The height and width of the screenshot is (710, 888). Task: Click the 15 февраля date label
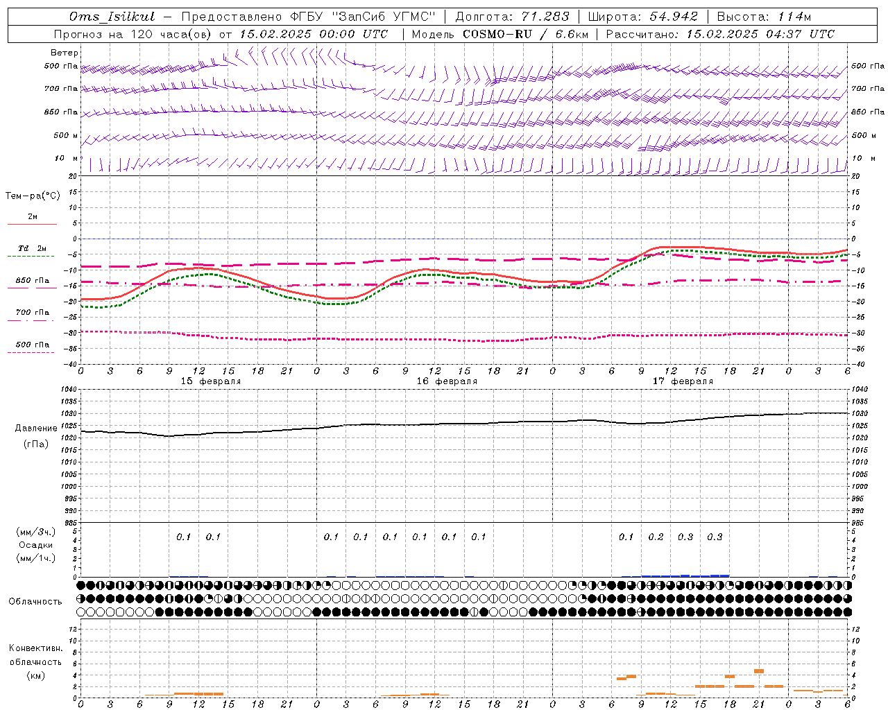211,381
